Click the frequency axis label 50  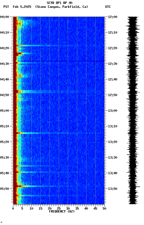105,209
